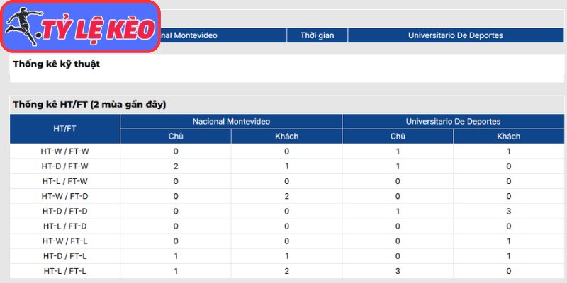Select Nacional Khách value 1 in HT-D / FT-L row
Image resolution: width=567 pixels, height=283 pixels.
(287, 256)
